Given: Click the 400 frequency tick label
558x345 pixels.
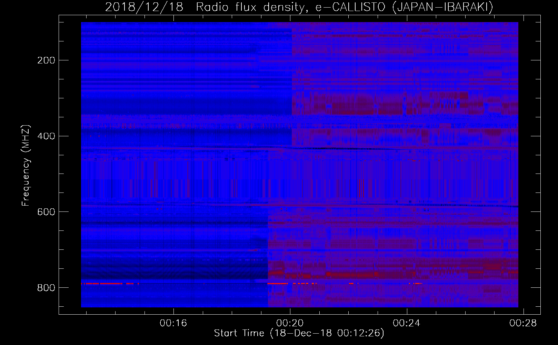Looking at the screenshot, I should pos(46,136).
